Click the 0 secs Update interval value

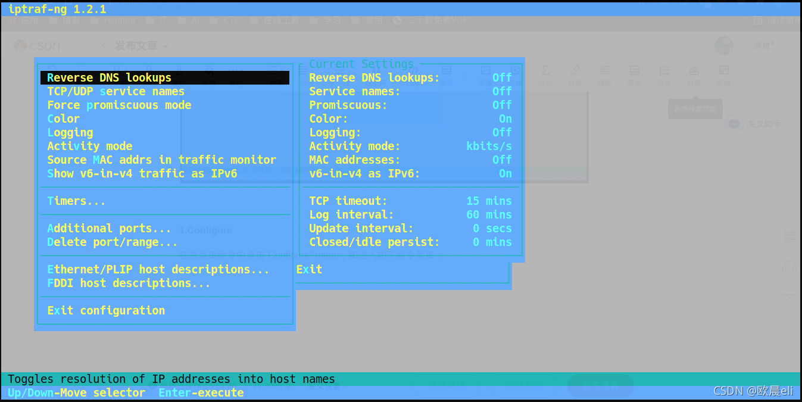point(492,228)
